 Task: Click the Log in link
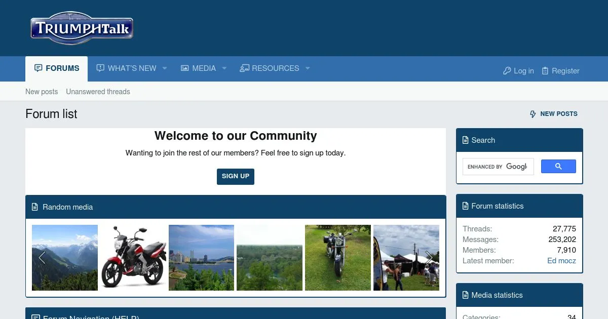[518, 71]
